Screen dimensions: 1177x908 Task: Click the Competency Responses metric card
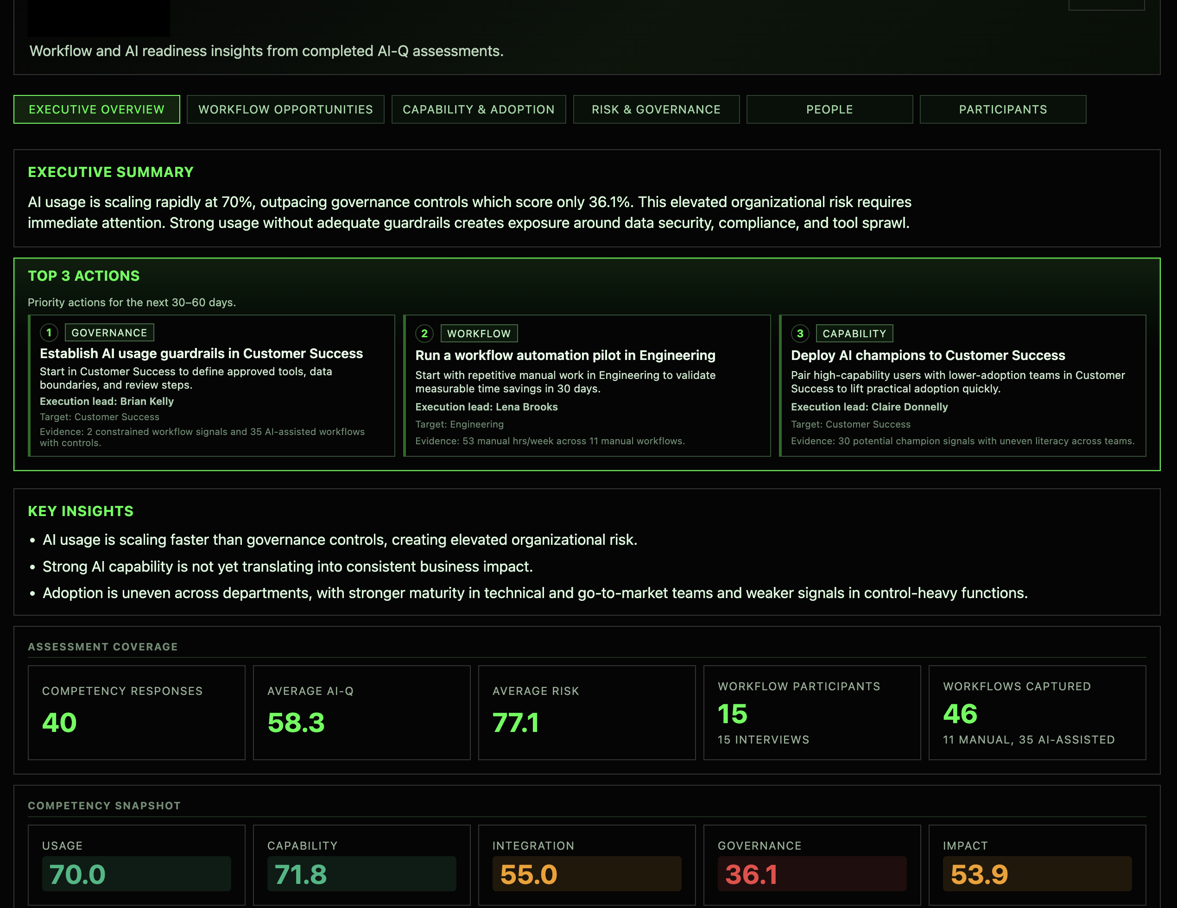point(136,713)
